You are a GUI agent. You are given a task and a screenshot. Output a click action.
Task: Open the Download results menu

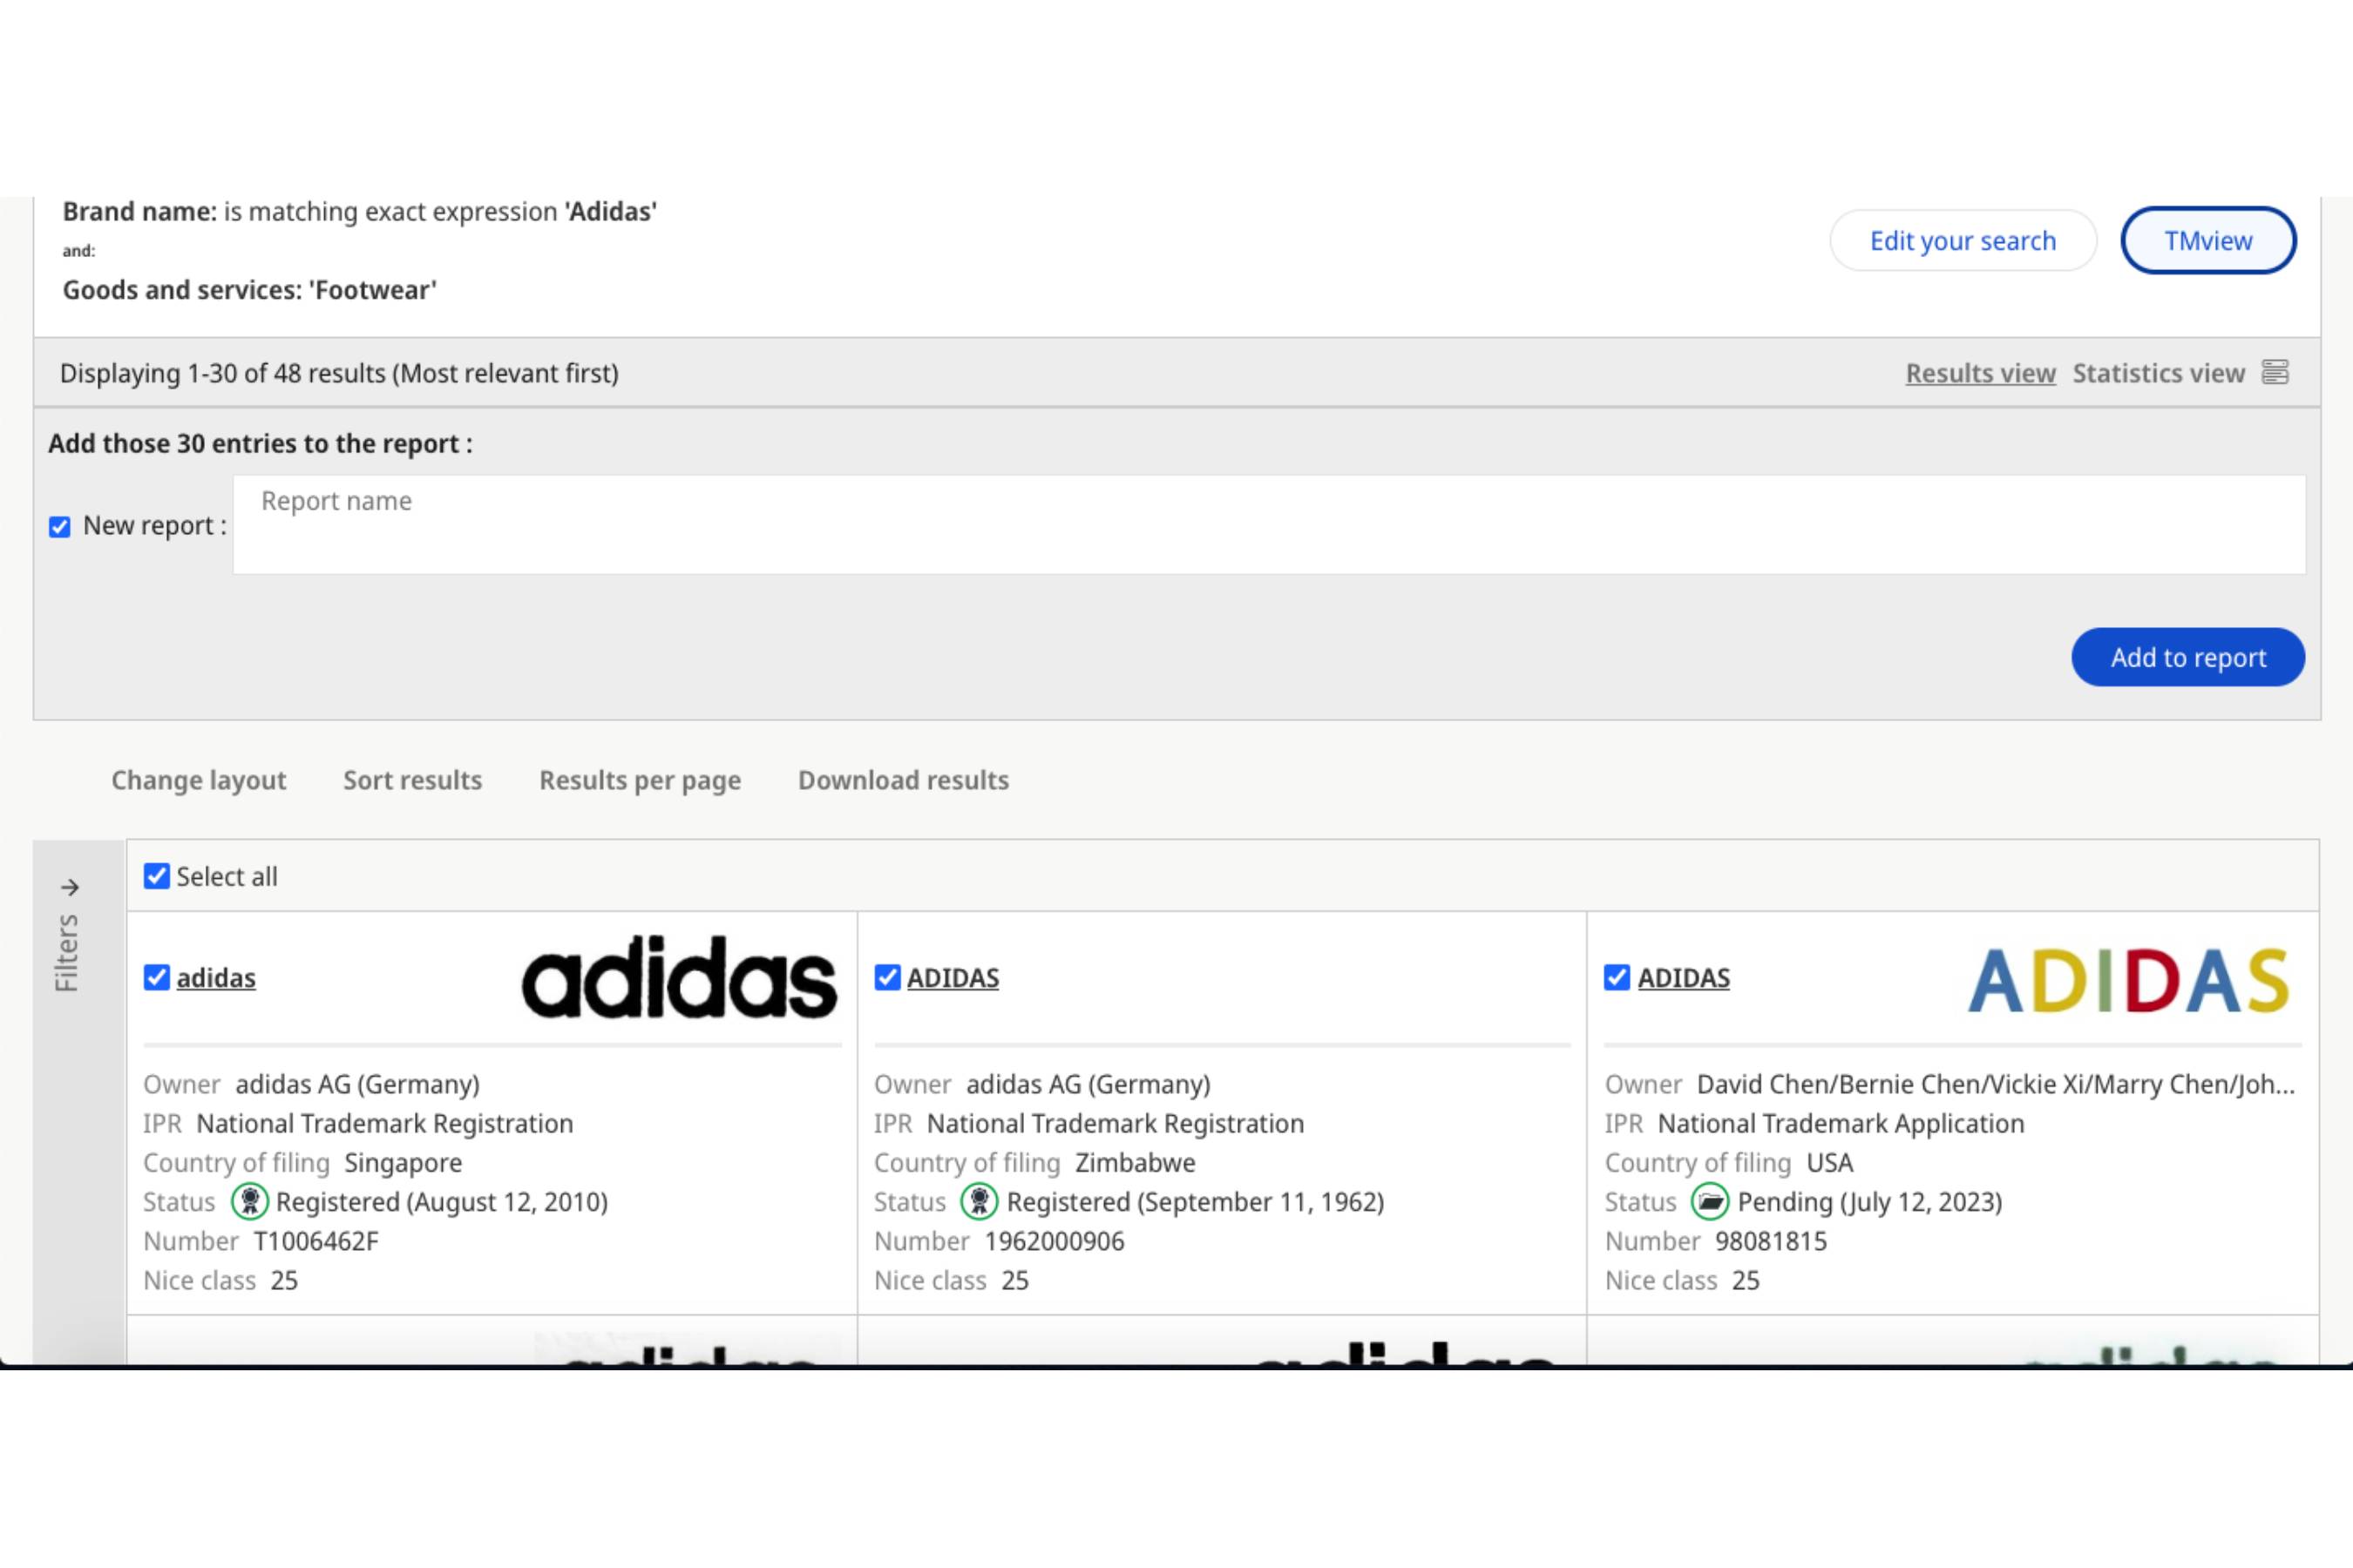[x=902, y=780]
